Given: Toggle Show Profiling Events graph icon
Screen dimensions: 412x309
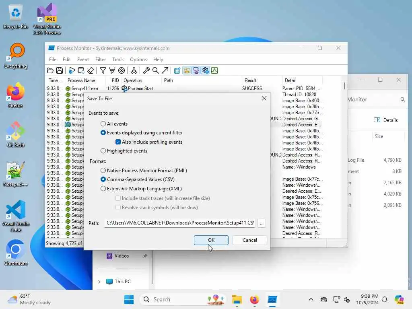Looking at the screenshot, I should (215, 70).
